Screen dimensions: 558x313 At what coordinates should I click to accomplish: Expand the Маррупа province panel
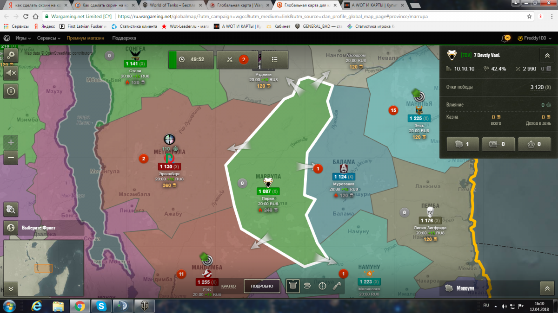click(547, 288)
